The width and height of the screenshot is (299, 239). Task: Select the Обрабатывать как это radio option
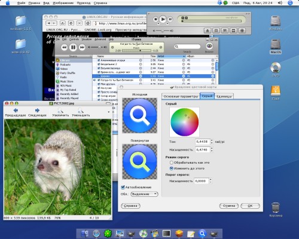[171, 163]
